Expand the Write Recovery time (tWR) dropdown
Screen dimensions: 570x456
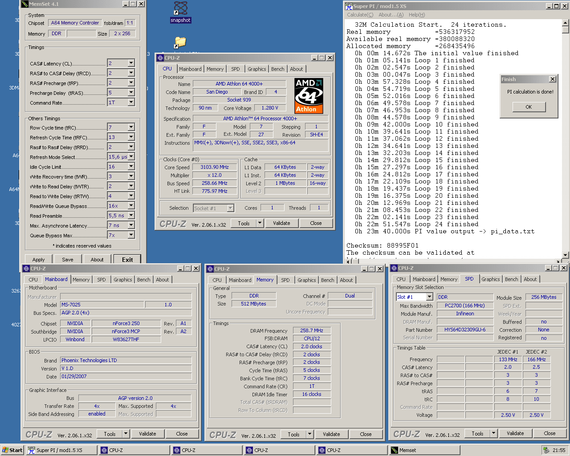point(131,176)
